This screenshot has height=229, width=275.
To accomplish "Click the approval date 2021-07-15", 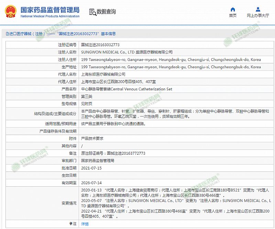I will [x=91, y=168].
